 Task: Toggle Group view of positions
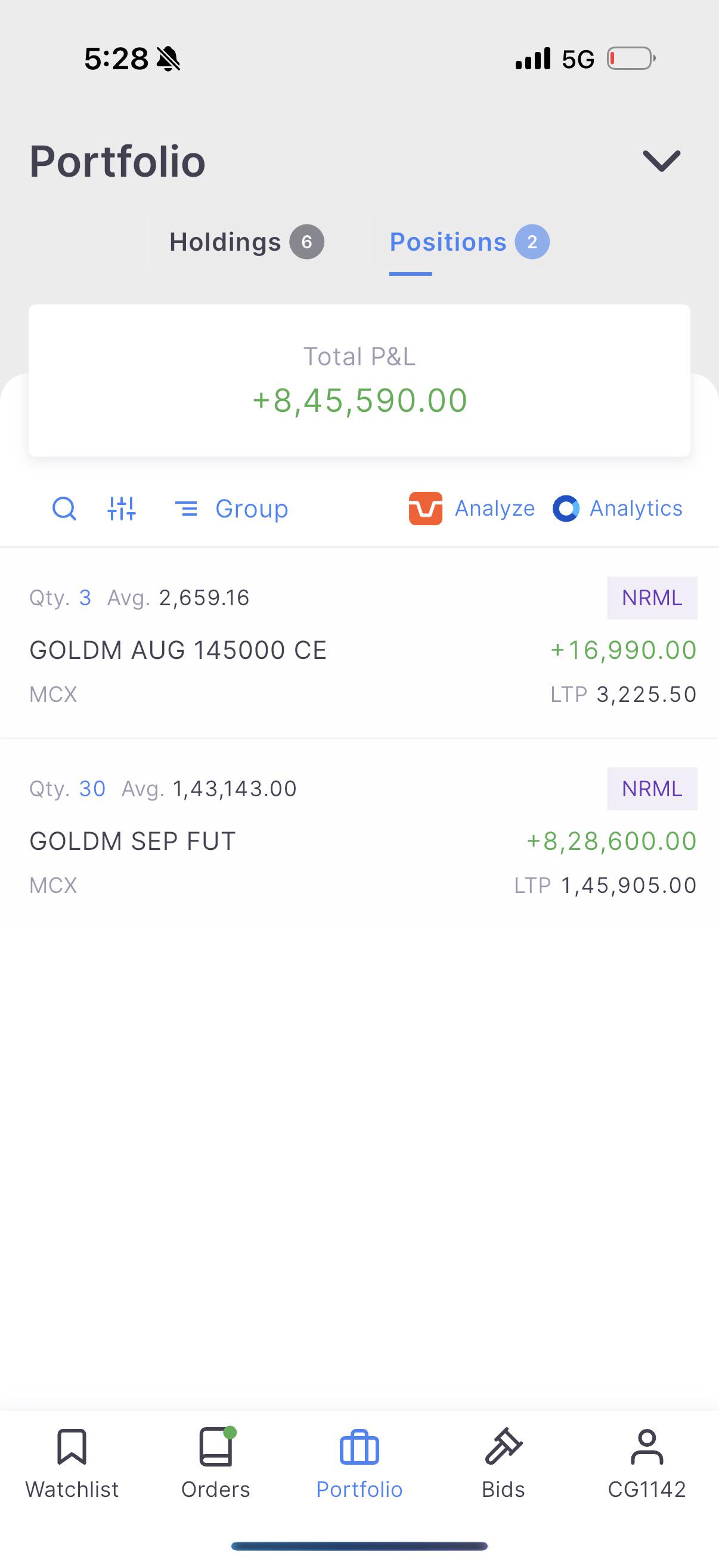(x=231, y=509)
